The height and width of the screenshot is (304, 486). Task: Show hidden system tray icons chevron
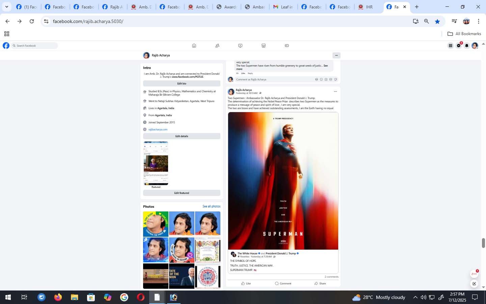click(x=415, y=297)
